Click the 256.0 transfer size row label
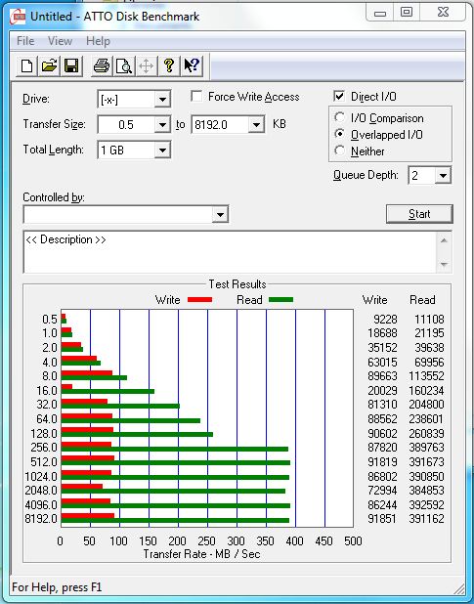Screen dimensions: 474x604 click(44, 448)
